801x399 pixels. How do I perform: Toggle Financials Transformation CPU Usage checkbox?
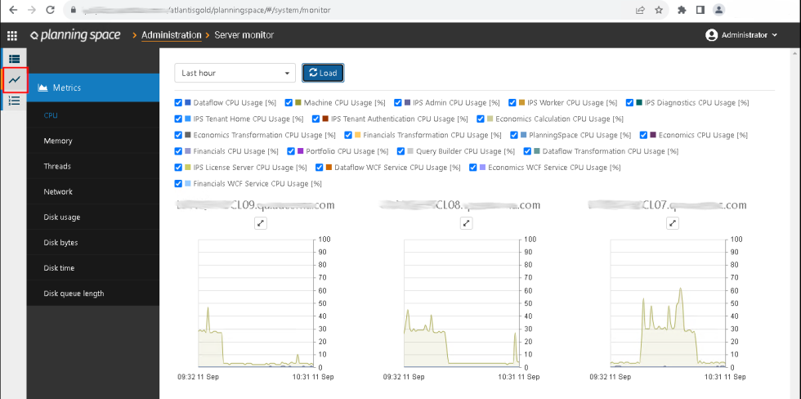click(348, 136)
